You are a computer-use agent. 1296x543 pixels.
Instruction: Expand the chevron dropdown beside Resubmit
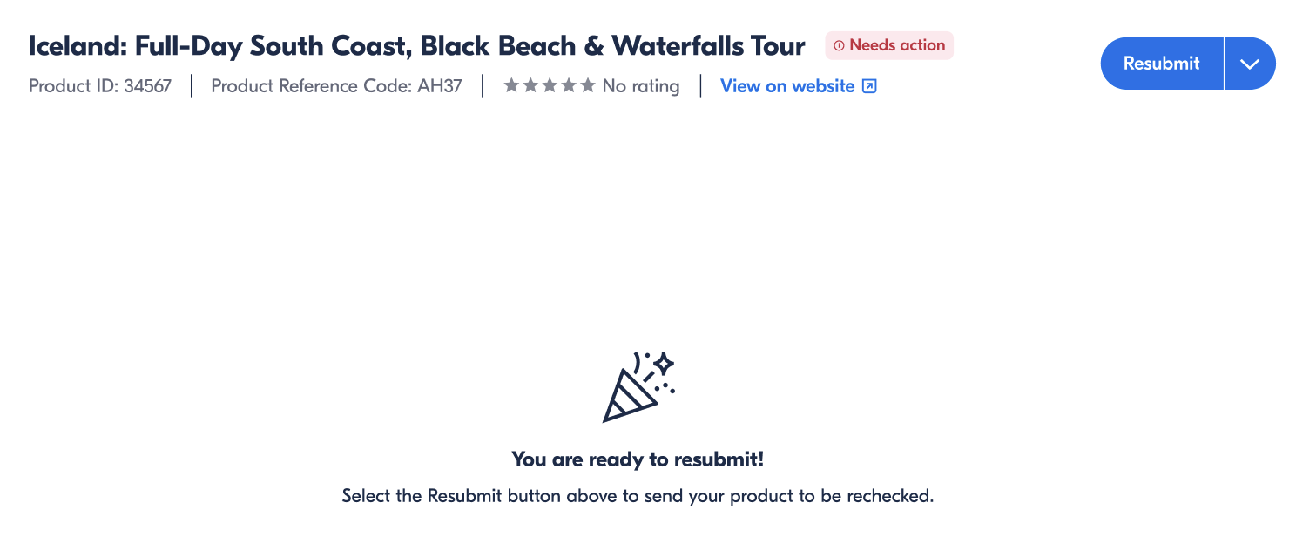[1250, 64]
